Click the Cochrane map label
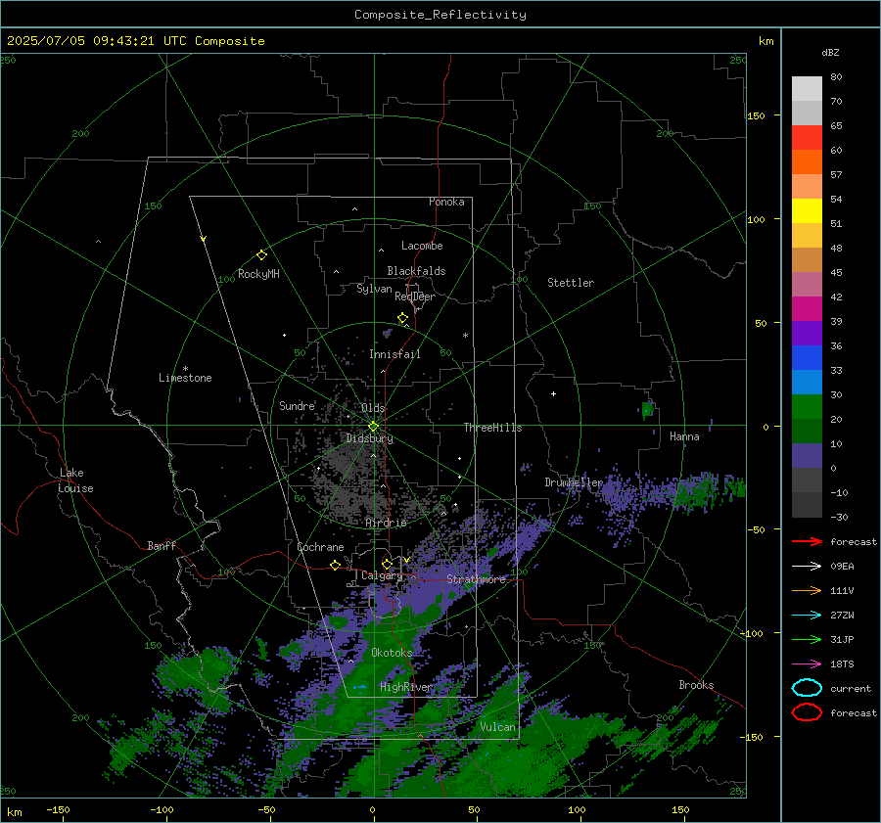This screenshot has width=881, height=823. (x=320, y=547)
